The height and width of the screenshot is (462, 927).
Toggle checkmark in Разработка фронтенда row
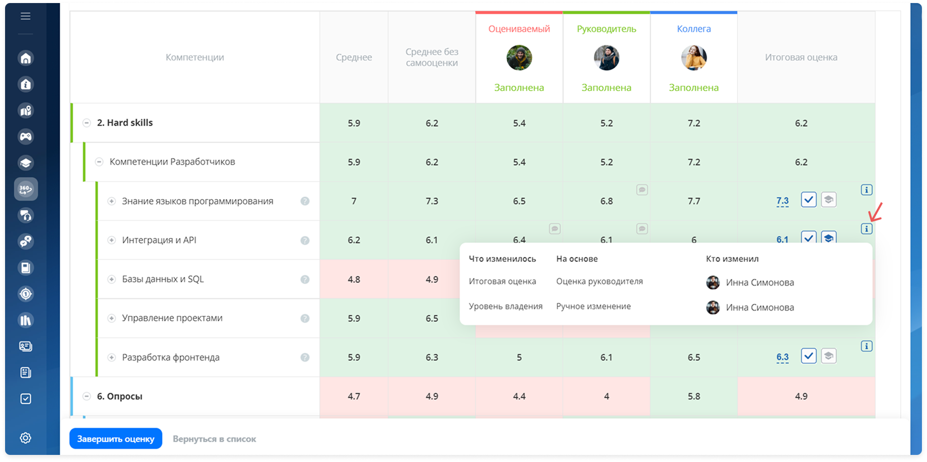[x=808, y=356]
